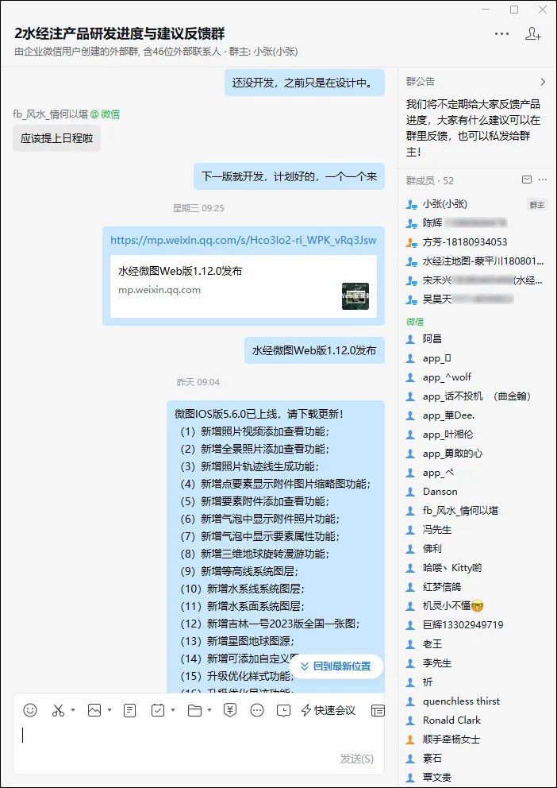Select member 冯先生

point(477,530)
